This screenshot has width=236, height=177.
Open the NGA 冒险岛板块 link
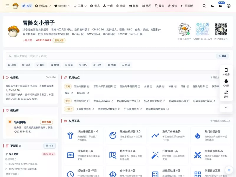tap(154, 101)
